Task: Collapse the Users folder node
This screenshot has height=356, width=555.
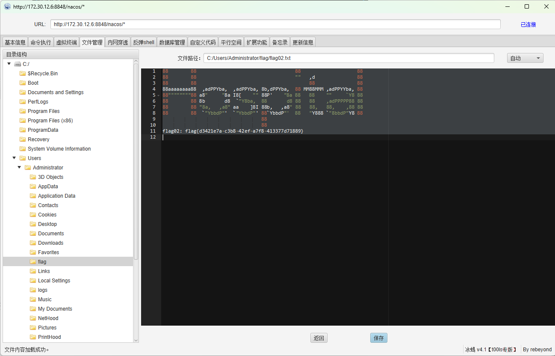Action: pyautogui.click(x=14, y=158)
